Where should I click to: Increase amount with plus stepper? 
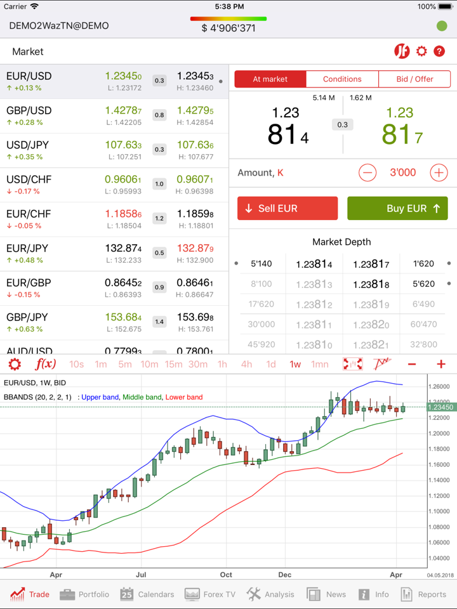coord(439,173)
